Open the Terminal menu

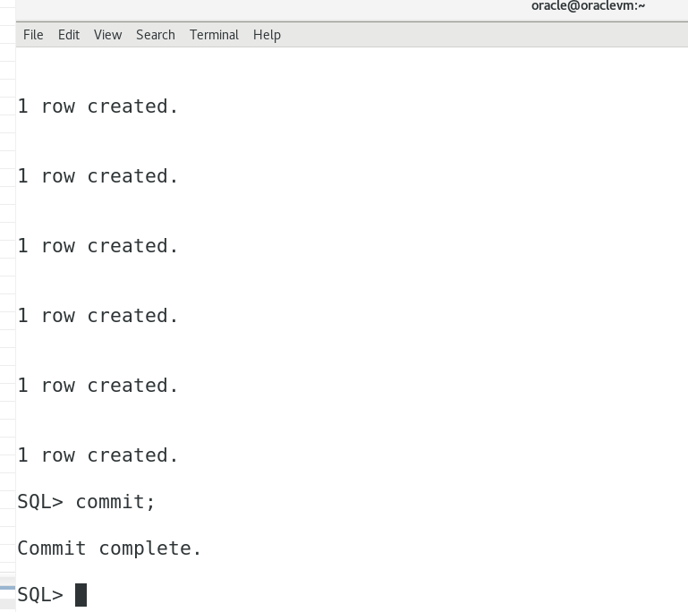[x=214, y=35]
